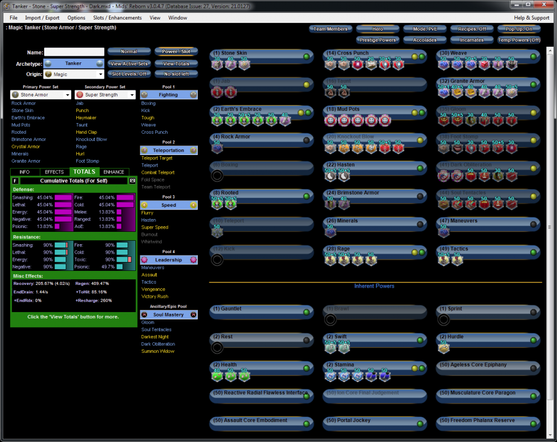This screenshot has width=557, height=442.
Task: Open the Slots / Enhancements menu
Action: click(117, 18)
